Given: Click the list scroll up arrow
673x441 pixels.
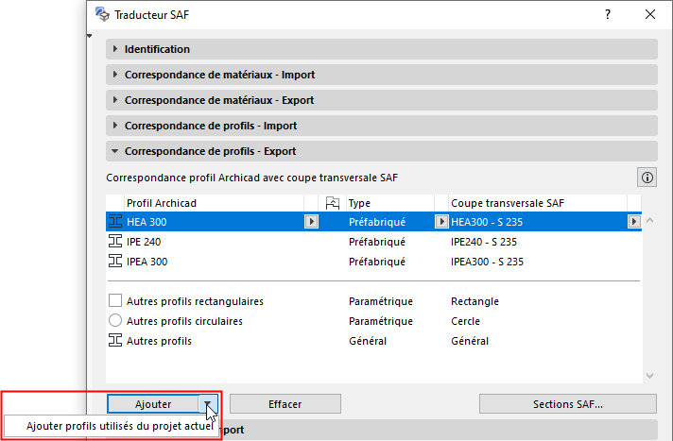Looking at the screenshot, I should point(649,221).
